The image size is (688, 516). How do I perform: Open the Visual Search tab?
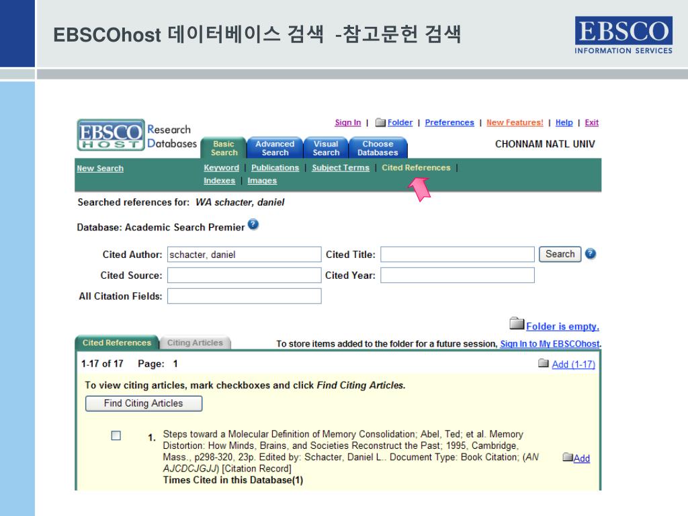[326, 148]
